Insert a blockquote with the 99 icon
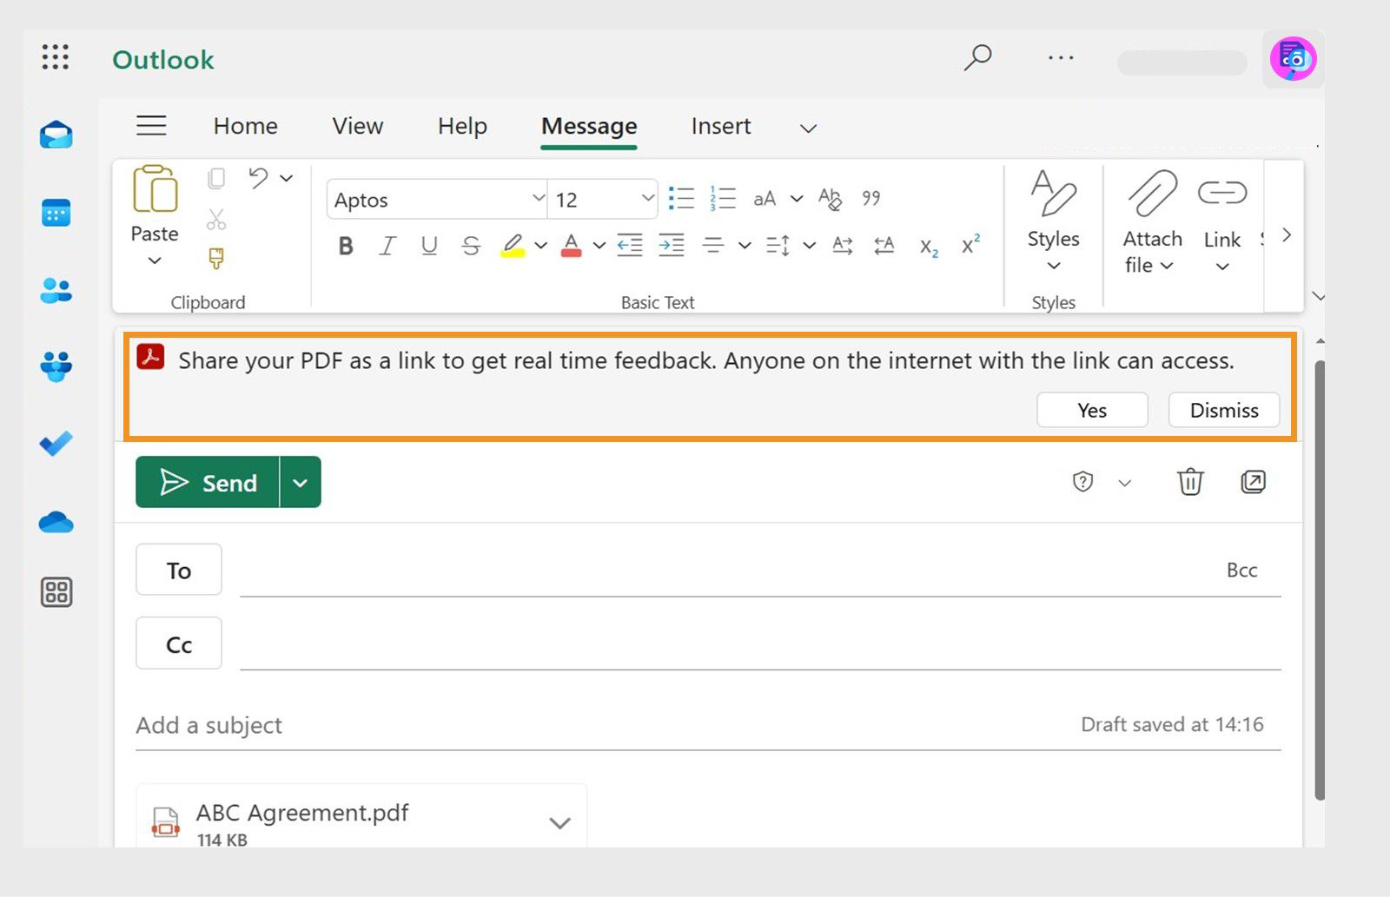This screenshot has width=1390, height=897. pos(871,198)
